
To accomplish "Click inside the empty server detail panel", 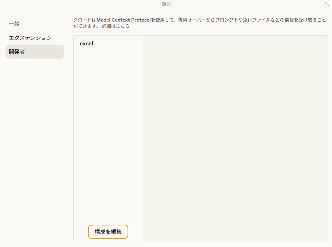I will (235, 139).
